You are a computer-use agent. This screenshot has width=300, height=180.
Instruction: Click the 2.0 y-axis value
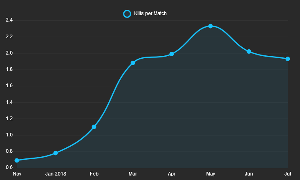click(x=9, y=53)
